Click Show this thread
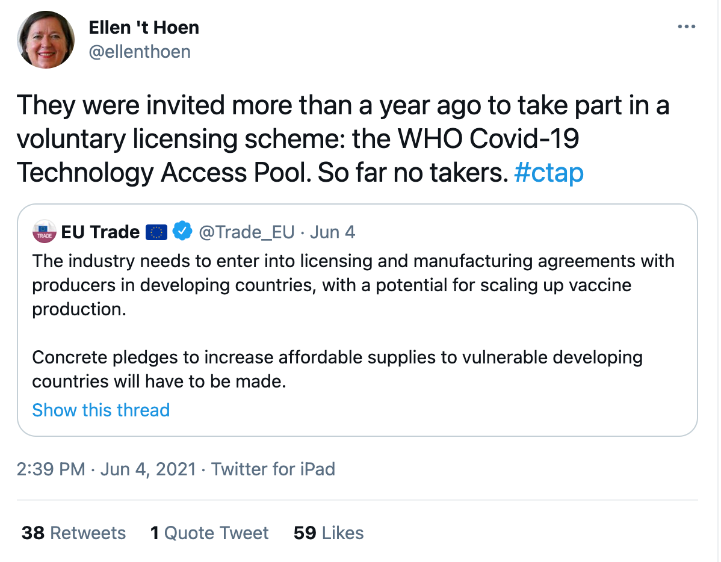Screen dimensions: 721x562 (101, 410)
